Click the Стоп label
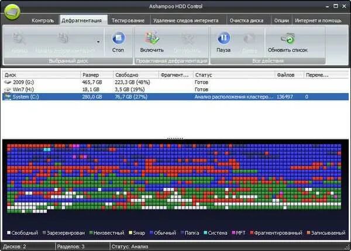This screenshot has height=251, width=351. click(118, 50)
